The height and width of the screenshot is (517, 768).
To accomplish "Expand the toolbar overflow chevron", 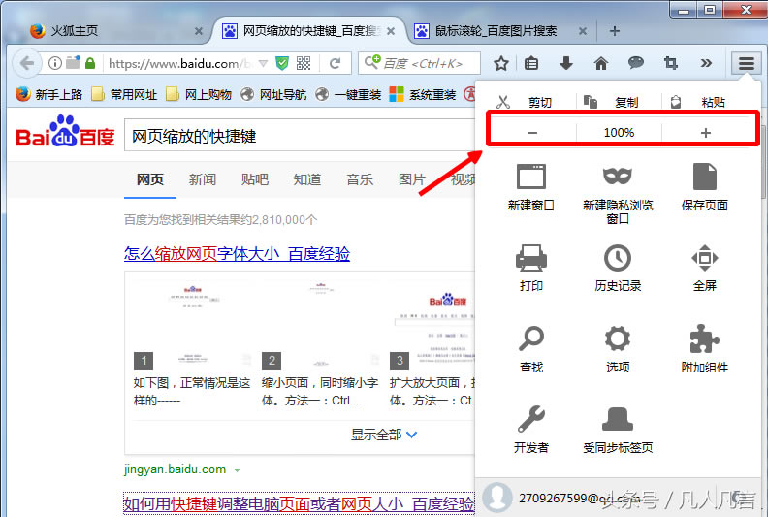I will click(706, 63).
